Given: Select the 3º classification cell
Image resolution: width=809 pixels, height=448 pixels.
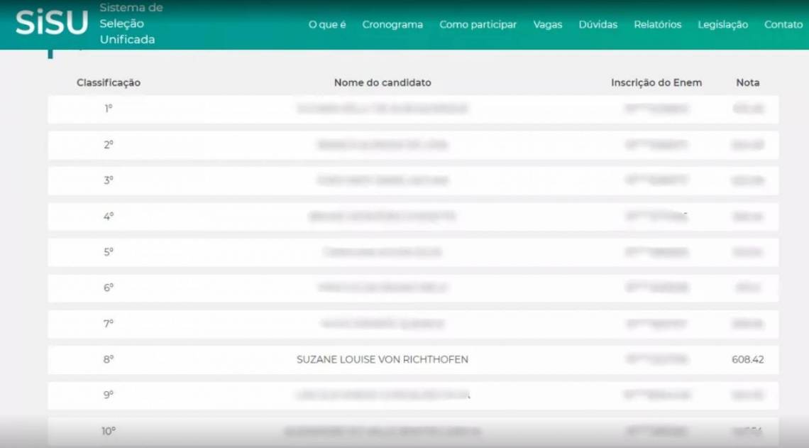Looking at the screenshot, I should (109, 180).
